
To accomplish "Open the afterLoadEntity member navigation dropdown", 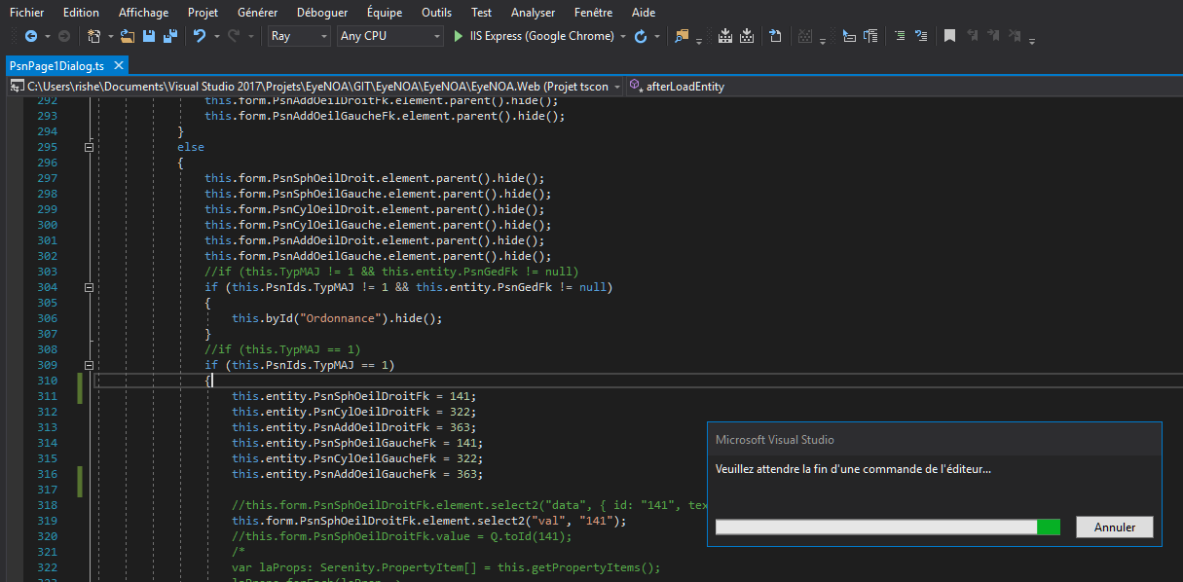I will coord(691,86).
